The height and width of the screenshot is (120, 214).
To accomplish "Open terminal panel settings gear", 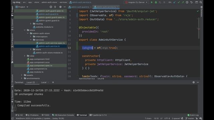I will (194, 82).
